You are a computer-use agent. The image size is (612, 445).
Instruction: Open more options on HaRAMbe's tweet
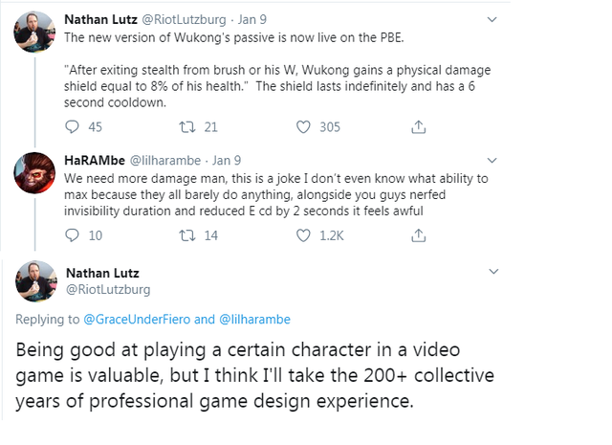492,160
